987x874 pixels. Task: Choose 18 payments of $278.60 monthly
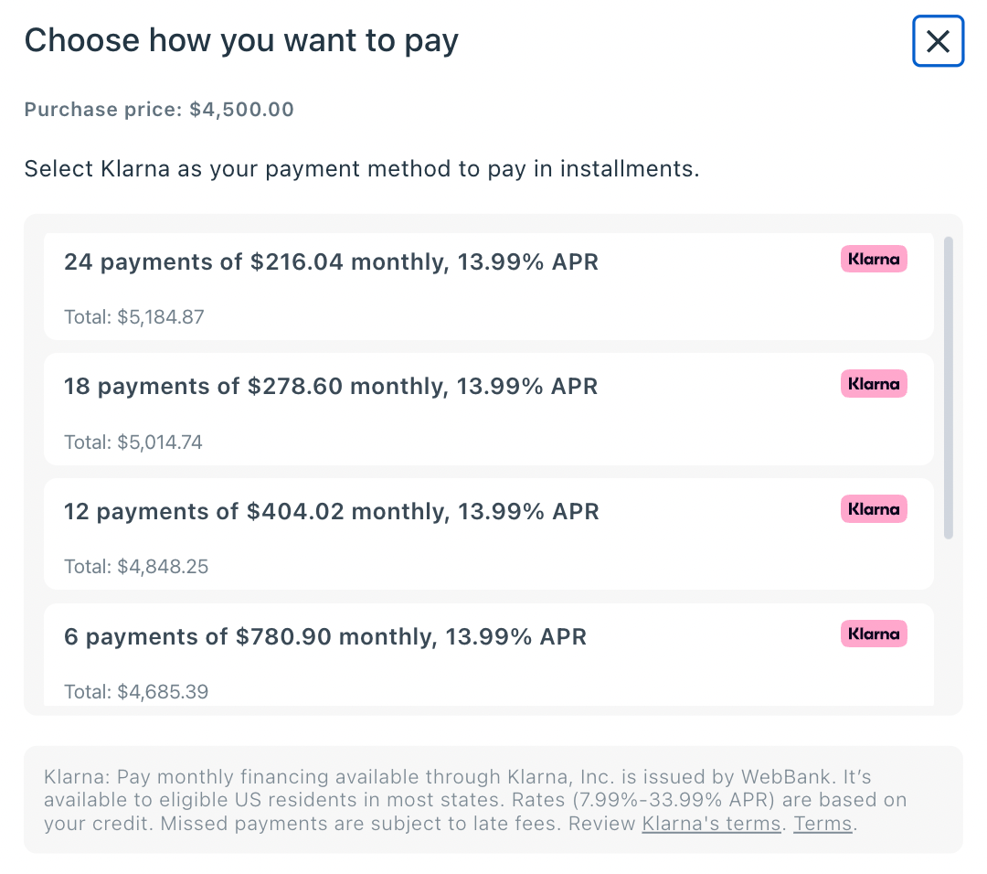pyautogui.click(x=331, y=387)
